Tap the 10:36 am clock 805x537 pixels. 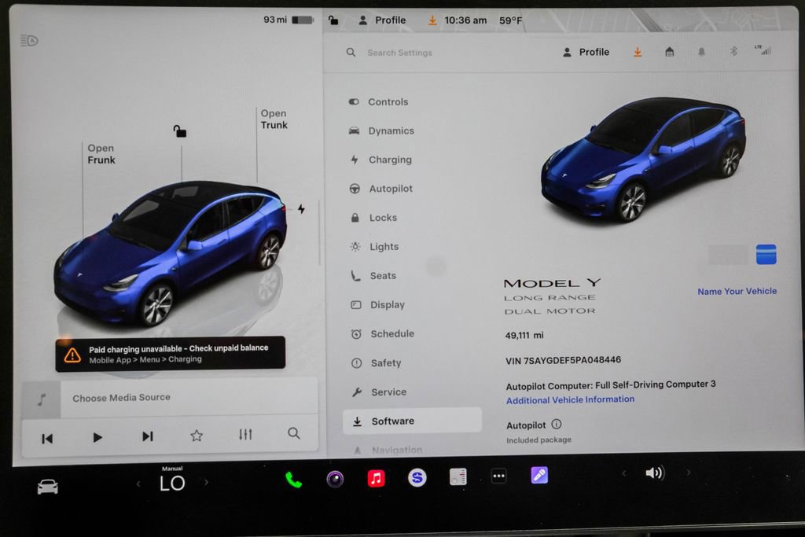coord(465,20)
